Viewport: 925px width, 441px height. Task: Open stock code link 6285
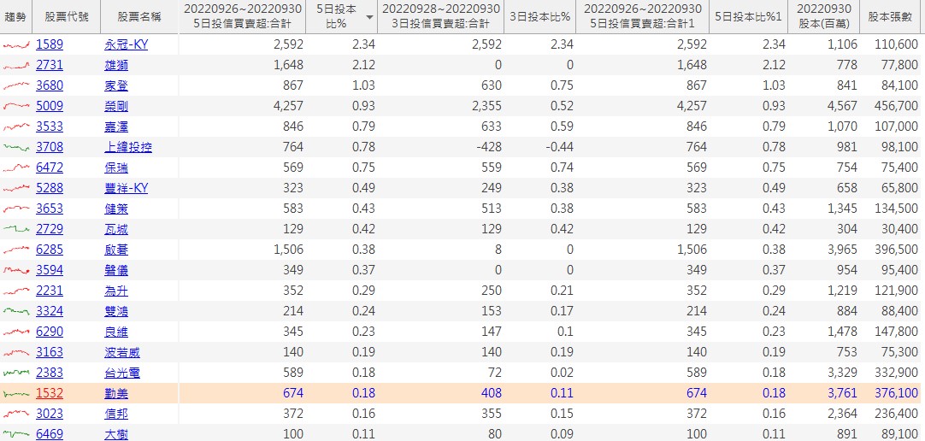coord(50,250)
